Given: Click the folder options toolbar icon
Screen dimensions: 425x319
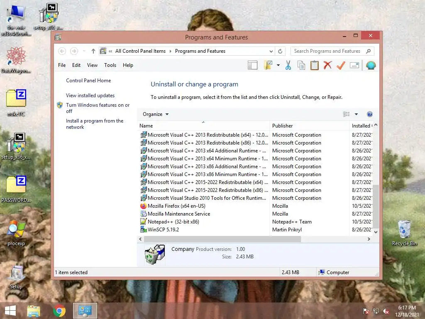Looking at the screenshot, I should [x=268, y=65].
